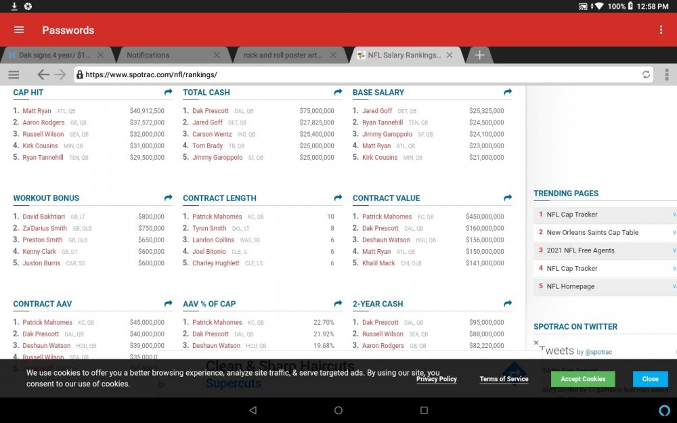Dismiss cookie banner with Close button
This screenshot has height=423, width=677.
click(x=650, y=379)
